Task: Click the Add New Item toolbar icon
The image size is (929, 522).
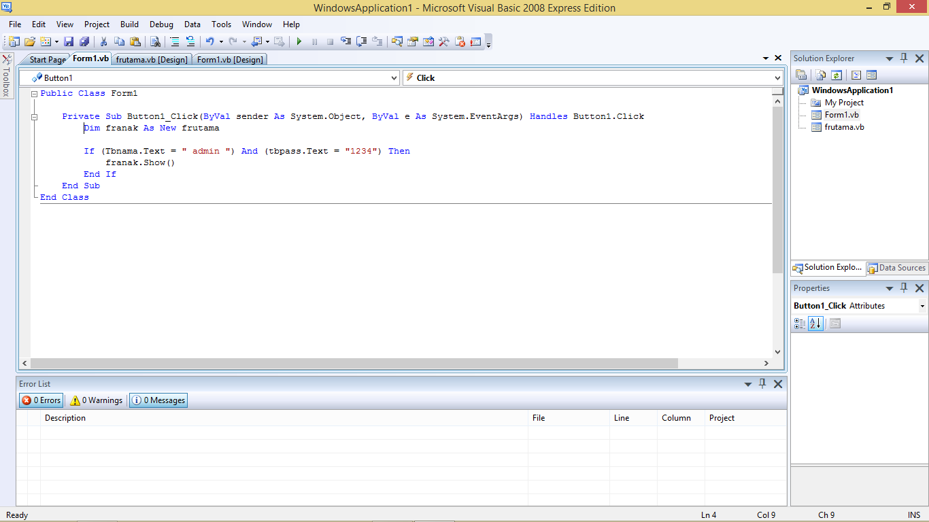Action: (46, 41)
